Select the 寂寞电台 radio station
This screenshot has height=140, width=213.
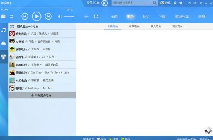pos(42,65)
